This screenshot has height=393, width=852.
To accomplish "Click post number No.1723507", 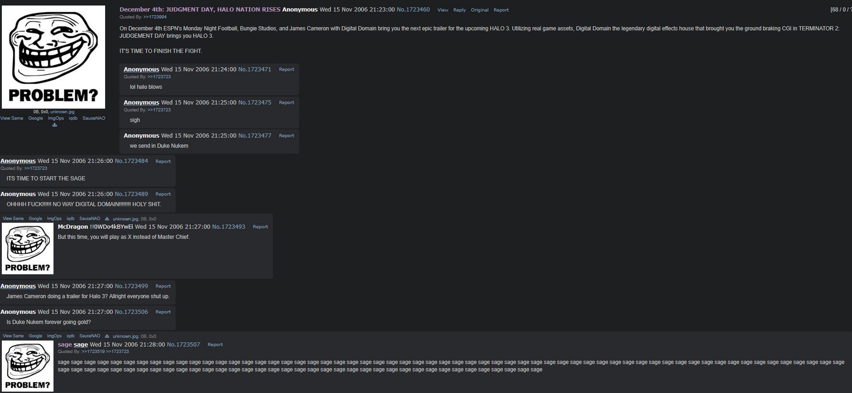I will pos(183,345).
